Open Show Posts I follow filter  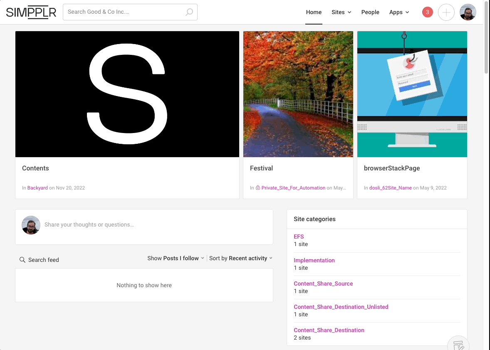(x=176, y=258)
